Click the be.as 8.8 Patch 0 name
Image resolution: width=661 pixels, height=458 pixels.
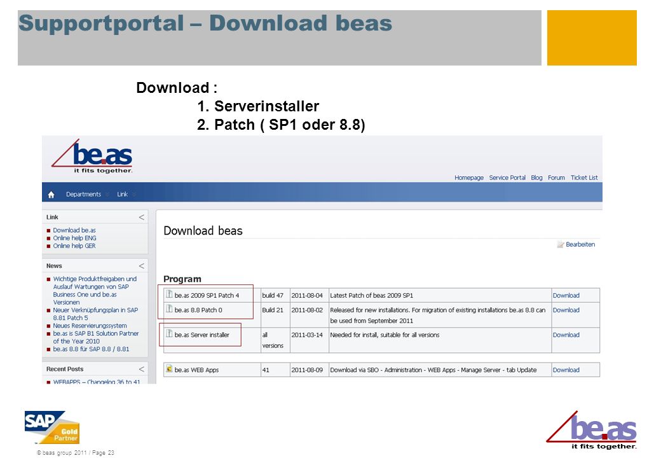198,310
